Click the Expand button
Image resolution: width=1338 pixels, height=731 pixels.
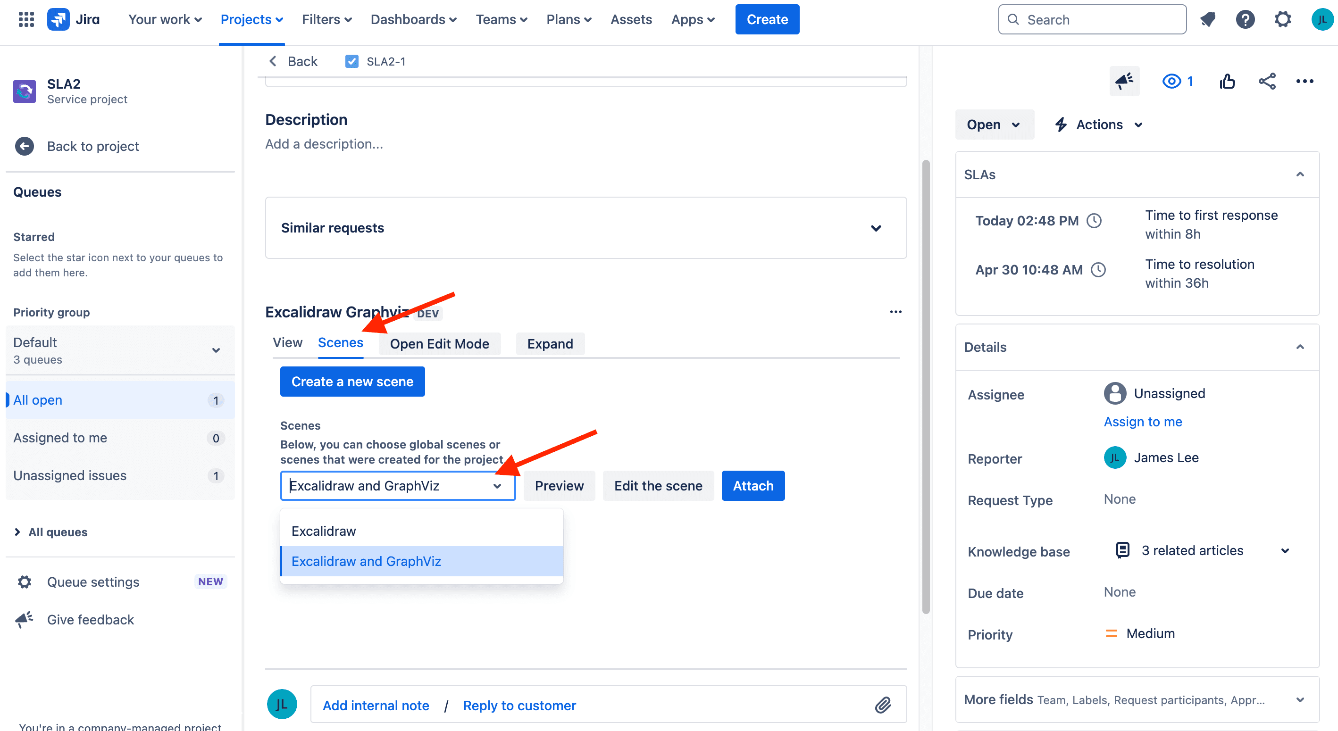tap(550, 344)
